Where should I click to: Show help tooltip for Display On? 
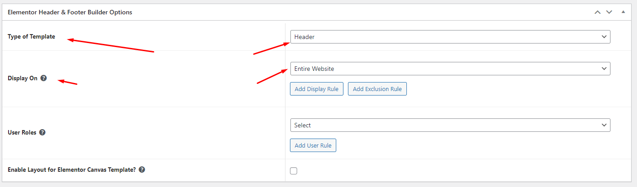coord(44,78)
